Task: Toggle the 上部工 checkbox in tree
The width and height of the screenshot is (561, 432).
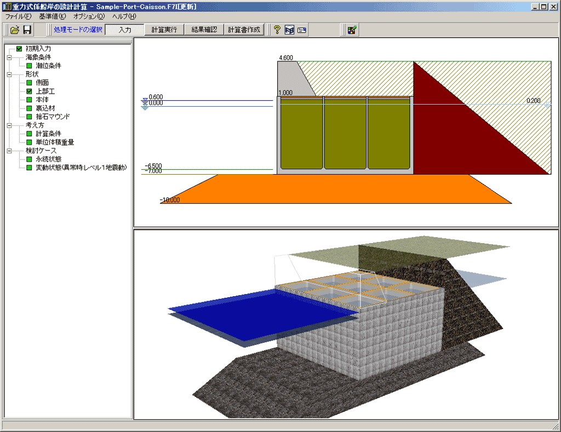Action: click(x=30, y=91)
